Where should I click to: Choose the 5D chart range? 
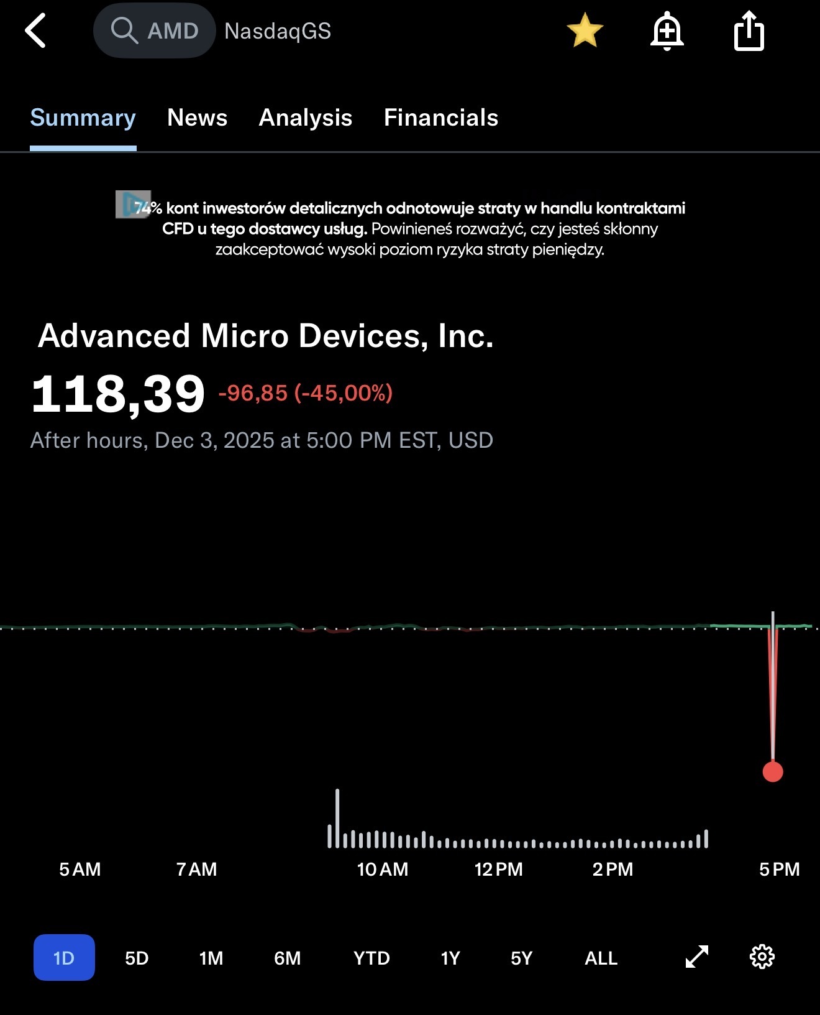coord(137,958)
